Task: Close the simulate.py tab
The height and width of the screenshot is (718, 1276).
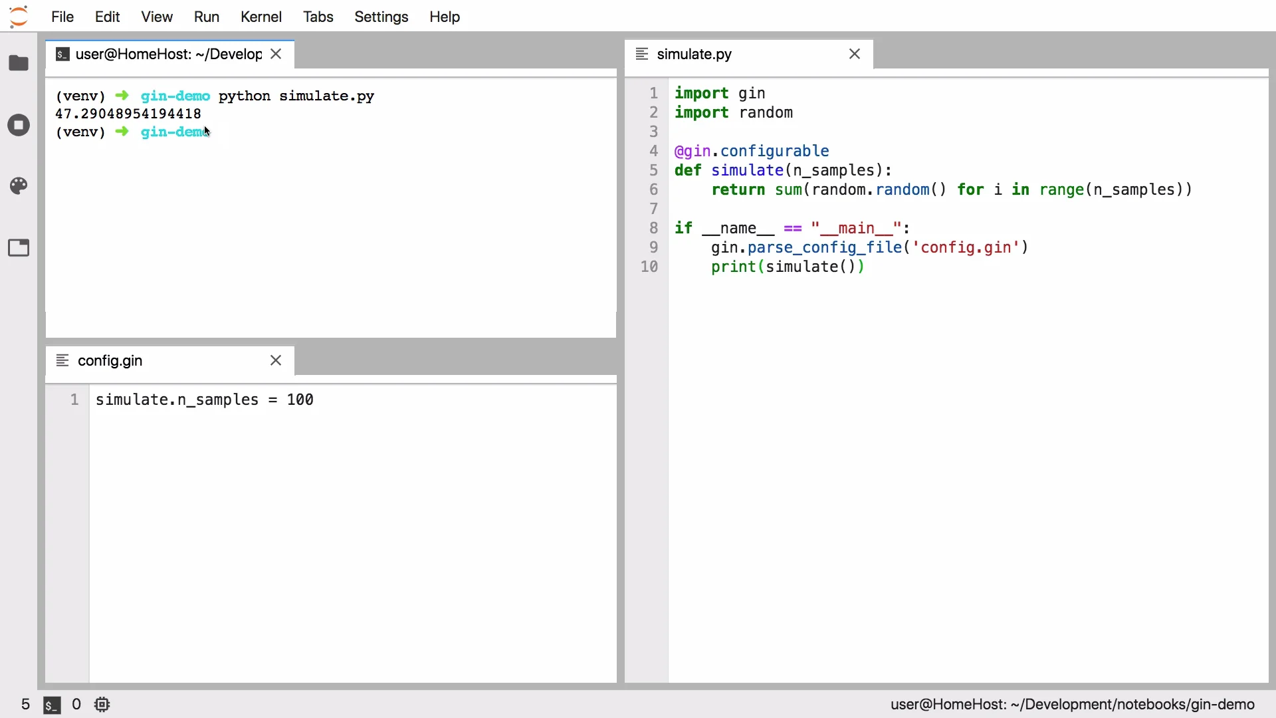Action: tap(855, 54)
